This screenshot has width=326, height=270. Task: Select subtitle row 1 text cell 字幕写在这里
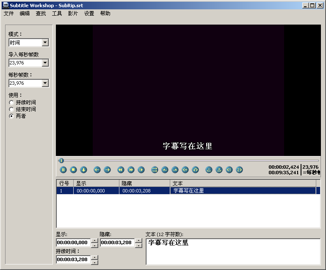pyautogui.click(x=243, y=191)
